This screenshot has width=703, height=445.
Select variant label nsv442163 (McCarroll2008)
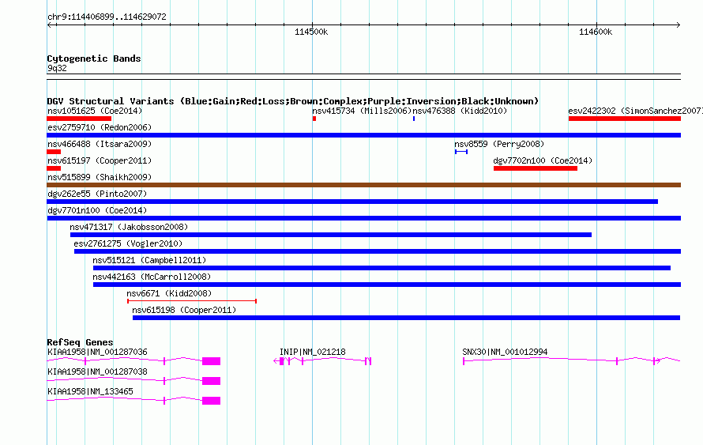(x=152, y=277)
